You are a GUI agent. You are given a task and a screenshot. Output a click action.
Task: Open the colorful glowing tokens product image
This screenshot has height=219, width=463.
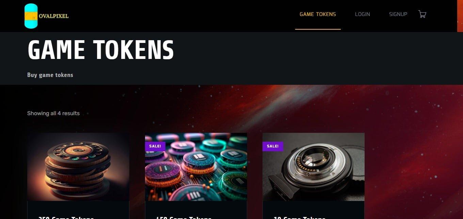click(x=196, y=167)
